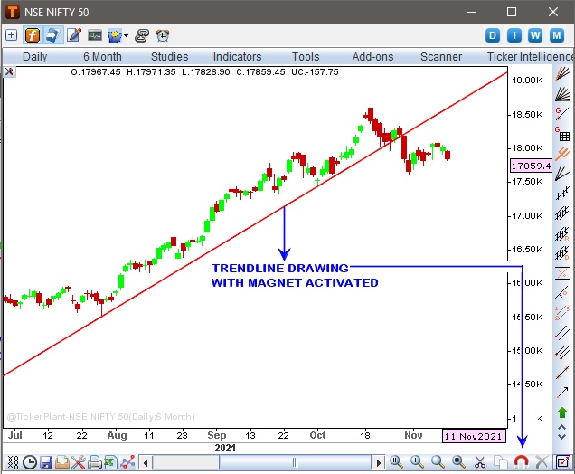Print chart using the printer icon
This screenshot has width=575, height=474.
94,462
